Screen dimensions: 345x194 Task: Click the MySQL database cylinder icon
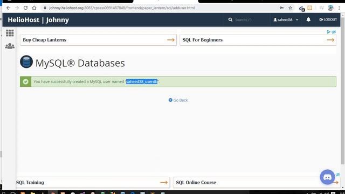point(26,61)
